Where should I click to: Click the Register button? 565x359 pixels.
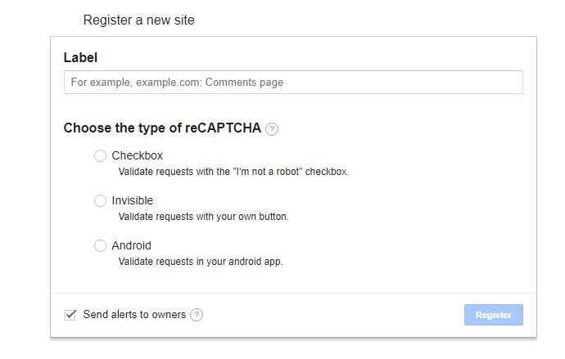(493, 315)
